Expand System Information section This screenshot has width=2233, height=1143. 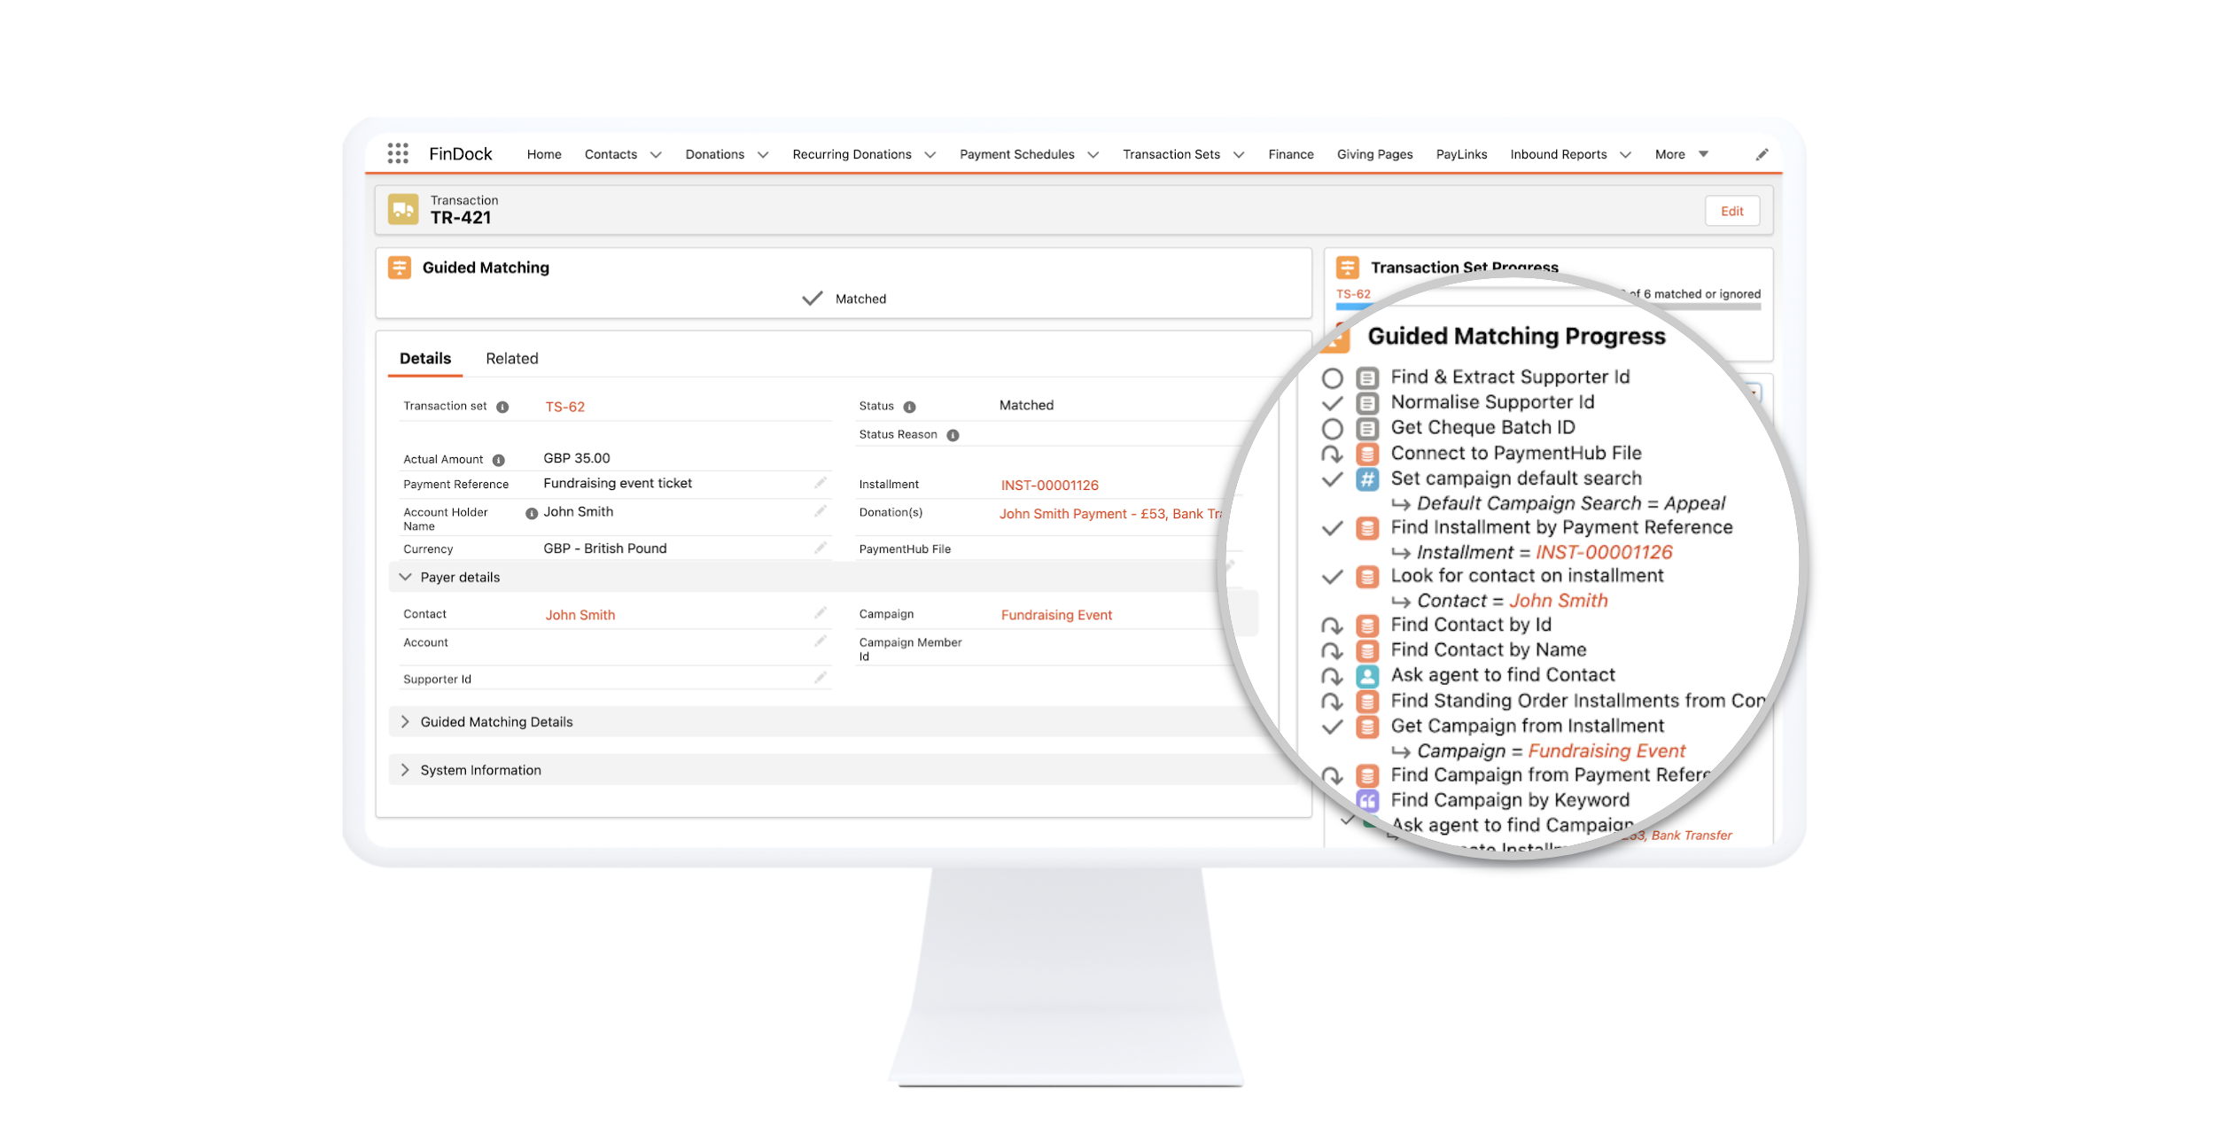click(405, 770)
